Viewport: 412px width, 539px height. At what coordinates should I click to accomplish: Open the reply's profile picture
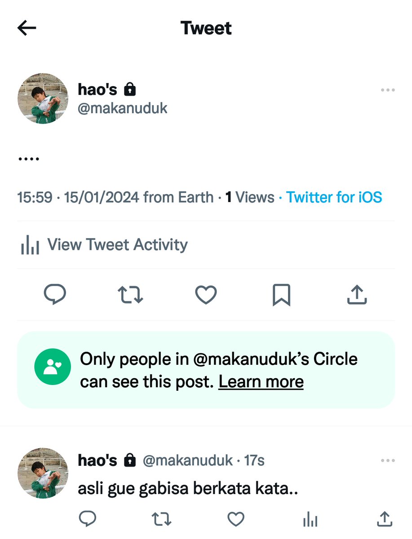tap(43, 473)
